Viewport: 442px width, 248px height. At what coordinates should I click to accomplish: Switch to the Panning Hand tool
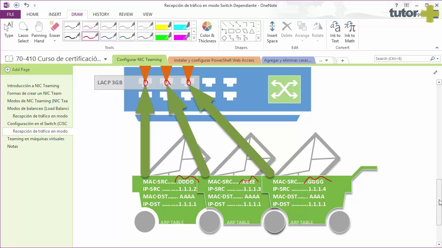tap(39, 32)
